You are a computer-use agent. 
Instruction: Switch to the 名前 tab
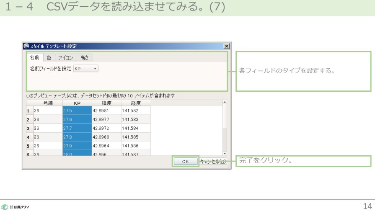tap(35, 57)
